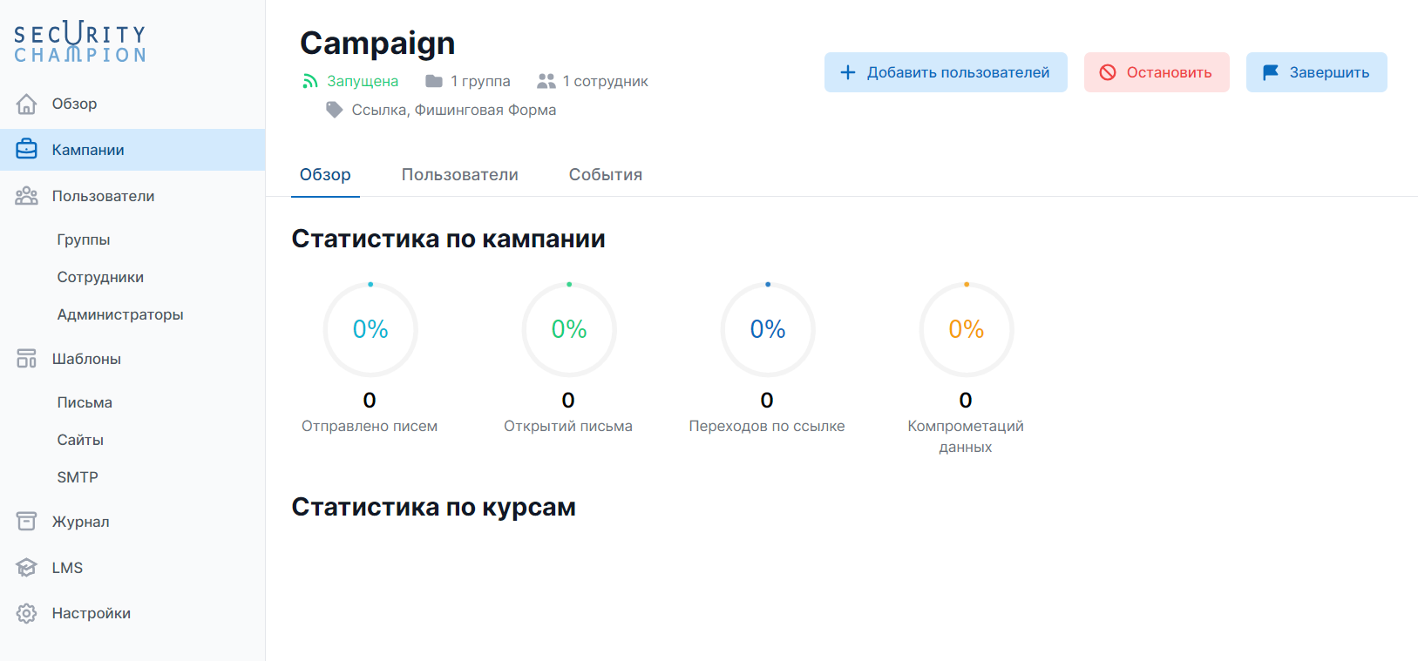This screenshot has width=1418, height=661.
Task: Click the graduation cap icon beside LMS
Action: tap(27, 568)
